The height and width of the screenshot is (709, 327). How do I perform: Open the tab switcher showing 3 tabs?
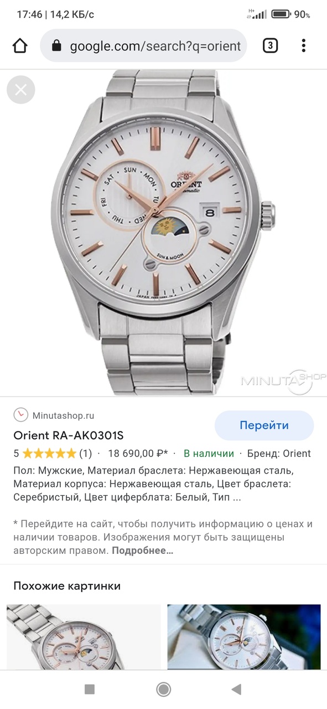coord(269,46)
